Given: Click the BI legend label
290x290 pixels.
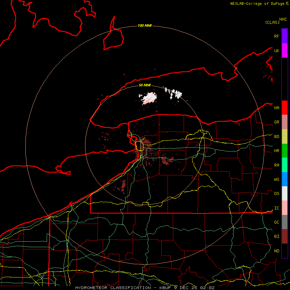Looking at the screenshot, I should point(276,237).
